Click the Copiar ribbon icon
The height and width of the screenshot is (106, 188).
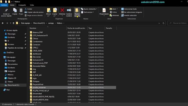point(15,12)
